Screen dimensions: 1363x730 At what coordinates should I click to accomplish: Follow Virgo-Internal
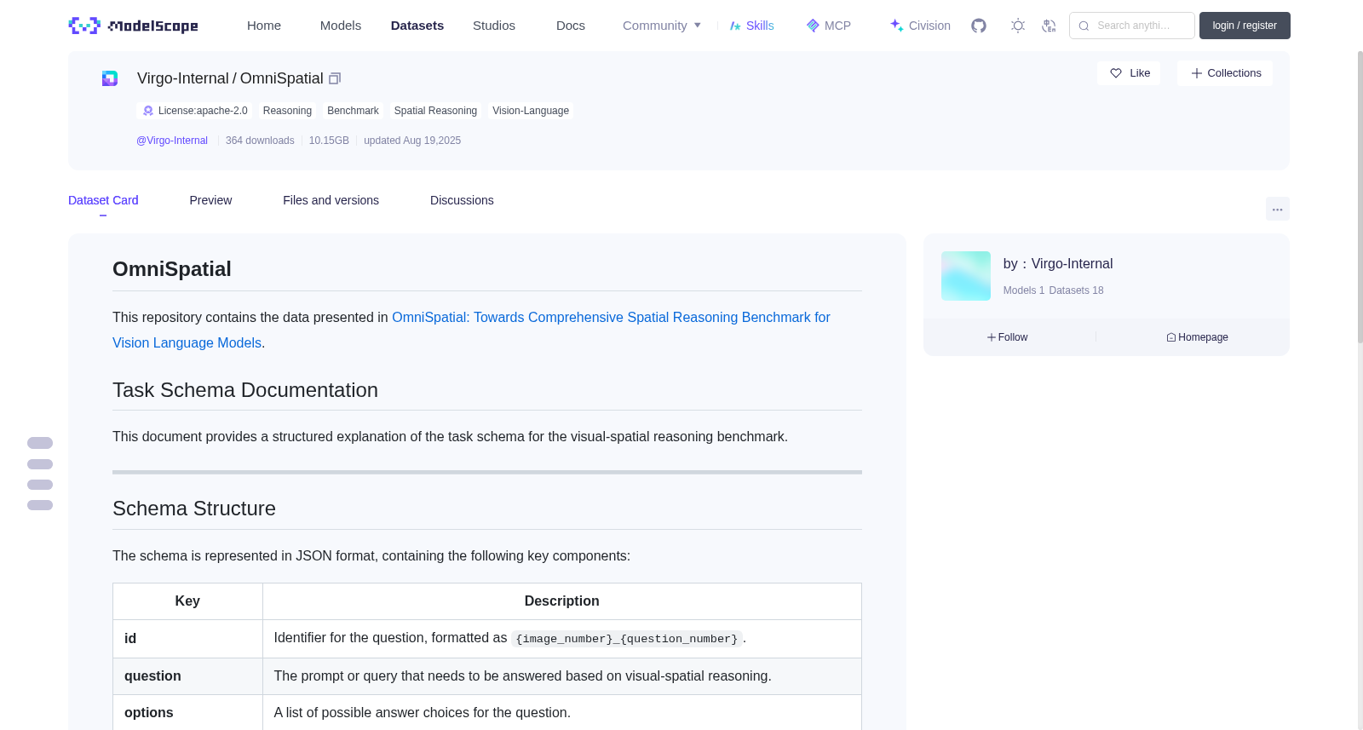click(x=1007, y=337)
